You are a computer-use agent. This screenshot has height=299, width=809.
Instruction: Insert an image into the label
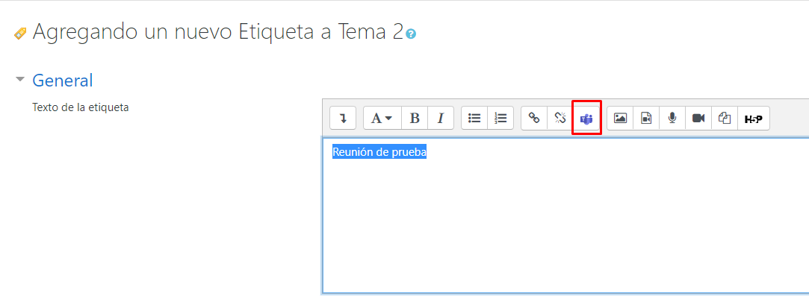[620, 118]
